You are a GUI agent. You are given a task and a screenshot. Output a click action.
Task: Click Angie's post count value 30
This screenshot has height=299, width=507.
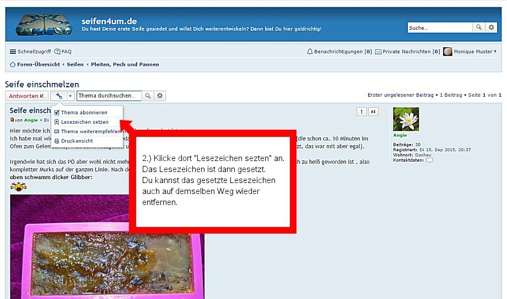[x=418, y=145]
